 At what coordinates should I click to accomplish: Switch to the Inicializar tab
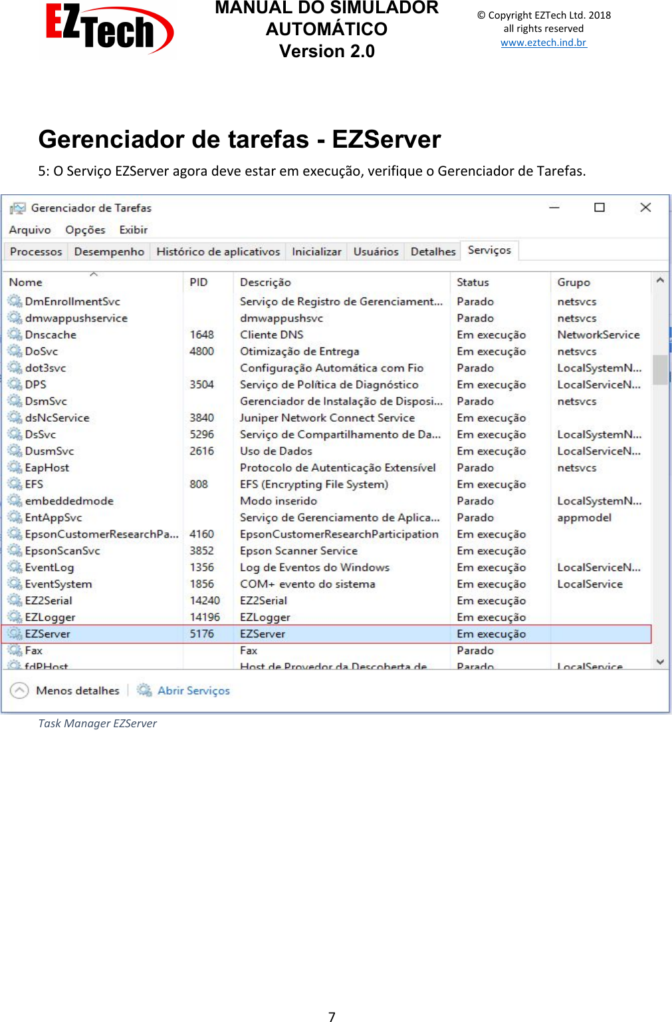pos(316,252)
